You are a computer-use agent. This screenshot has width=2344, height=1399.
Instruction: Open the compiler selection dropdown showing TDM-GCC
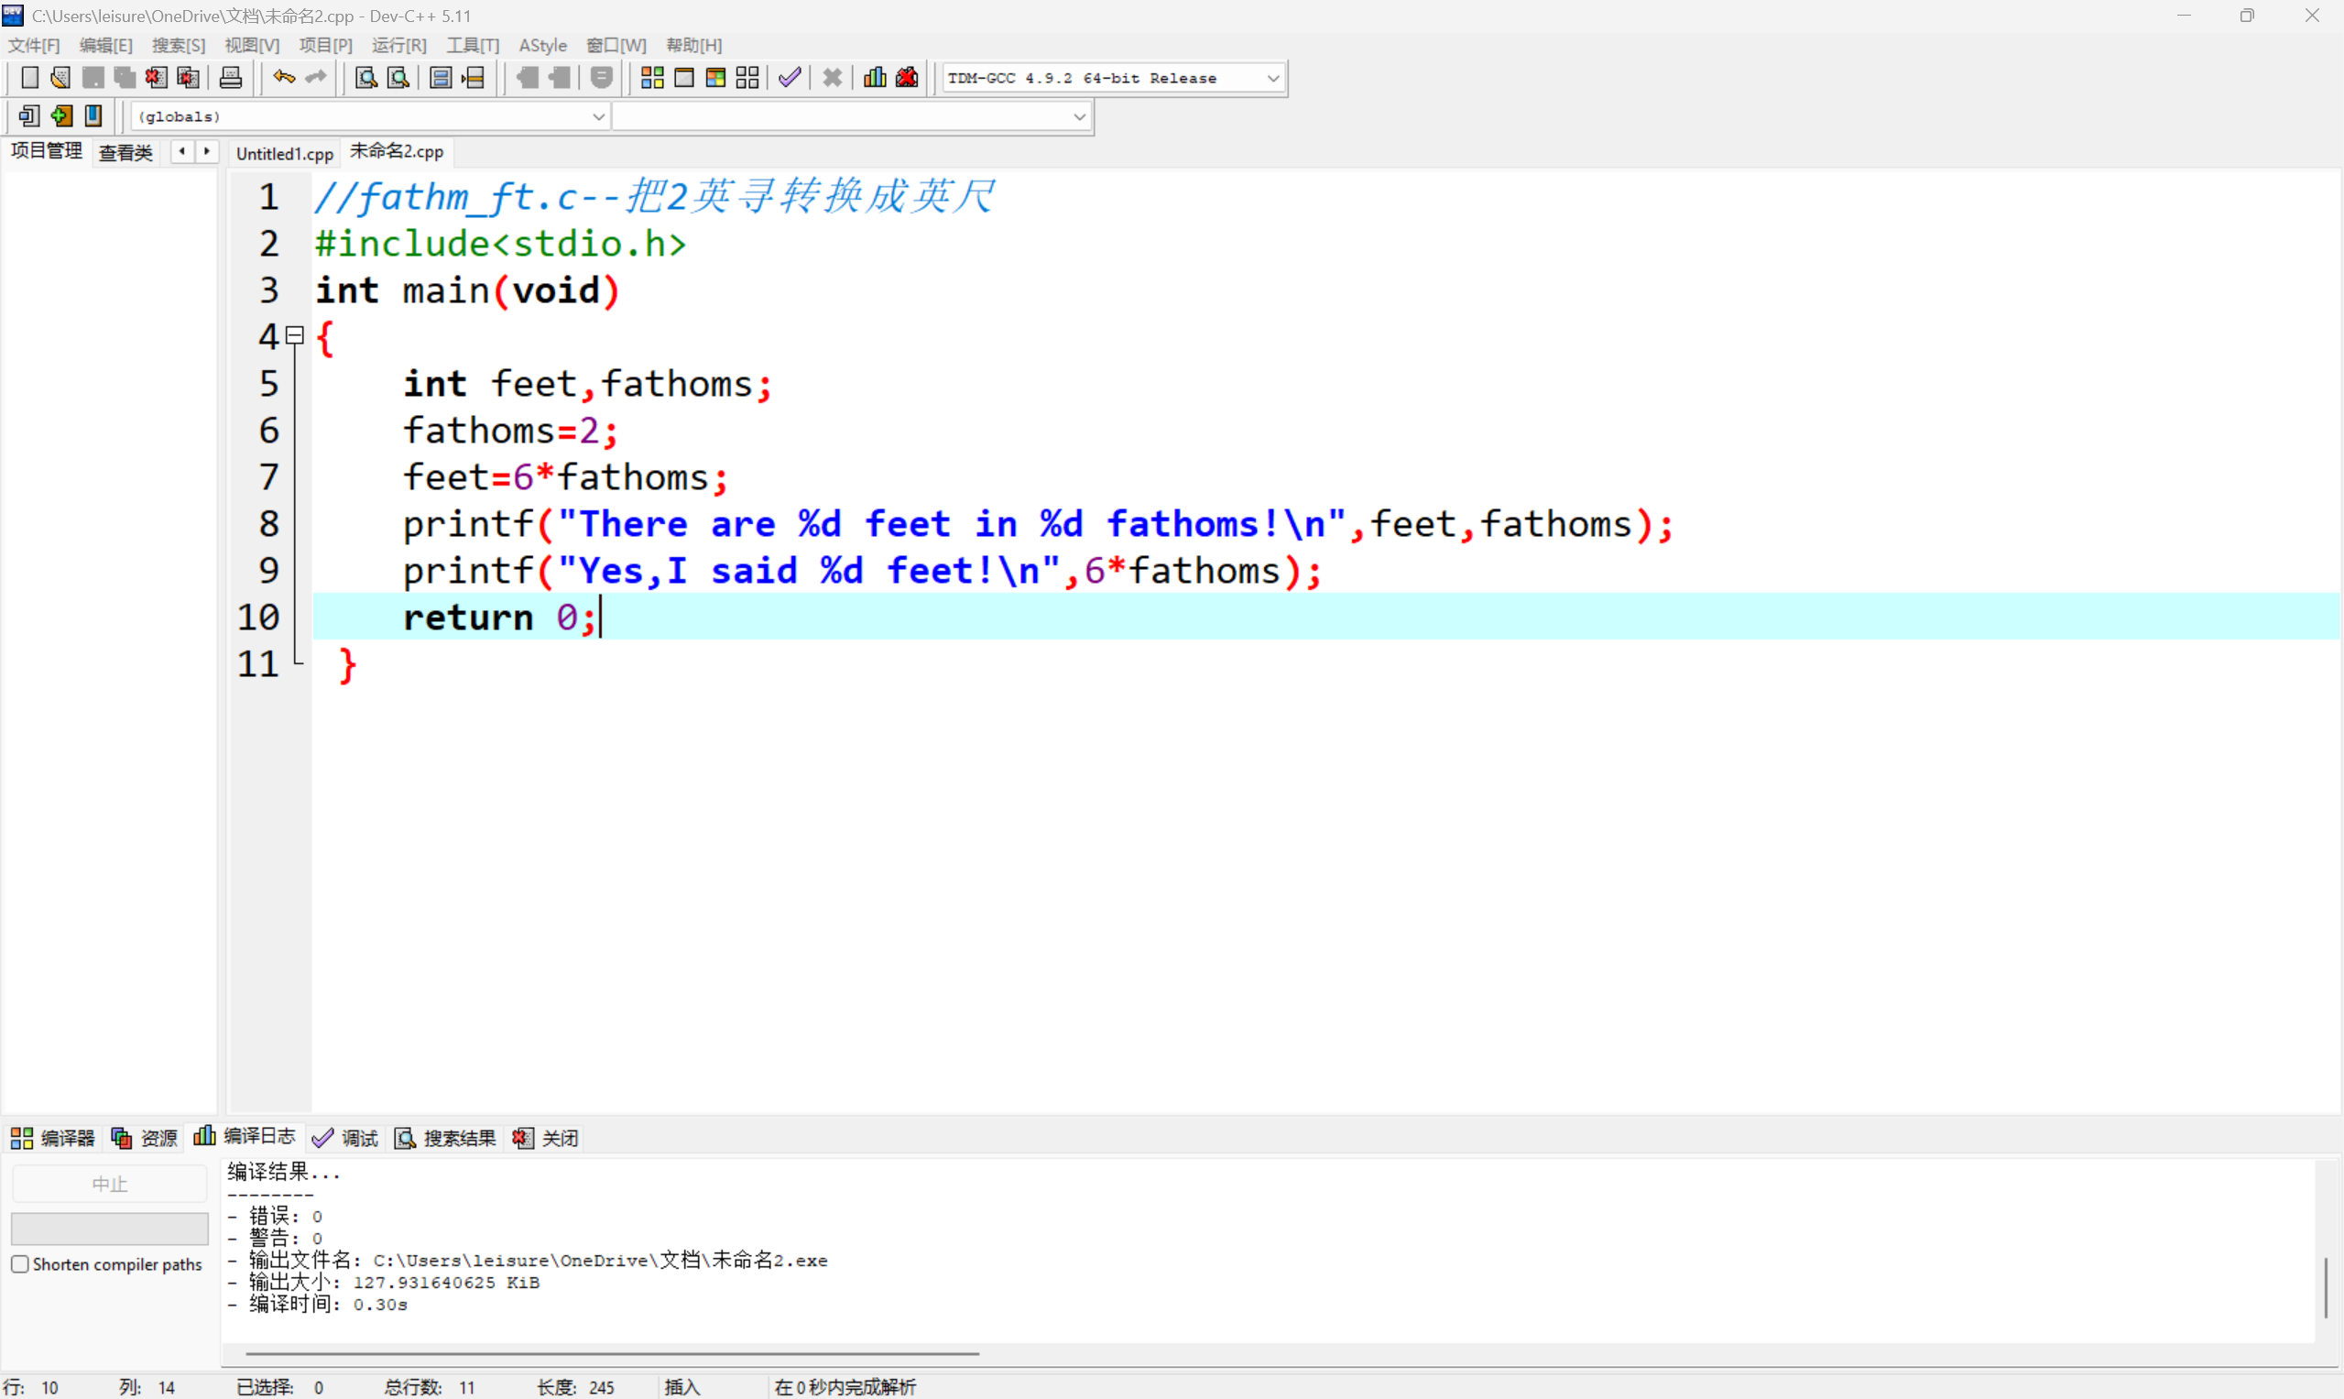(1273, 77)
